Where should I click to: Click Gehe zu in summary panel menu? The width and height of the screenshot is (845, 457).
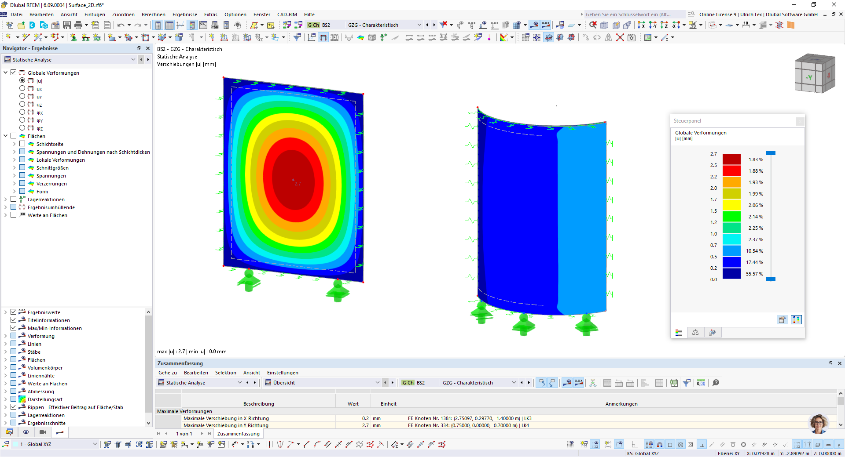tap(168, 373)
